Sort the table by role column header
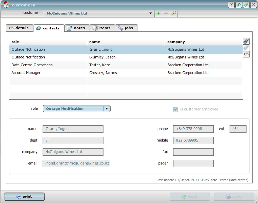Screen dimensions: 258x203 pos(48,42)
